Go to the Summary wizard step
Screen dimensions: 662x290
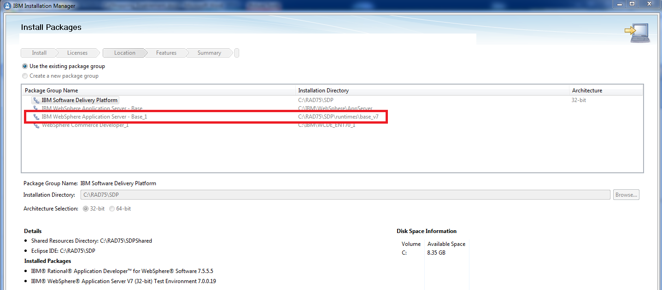(209, 53)
